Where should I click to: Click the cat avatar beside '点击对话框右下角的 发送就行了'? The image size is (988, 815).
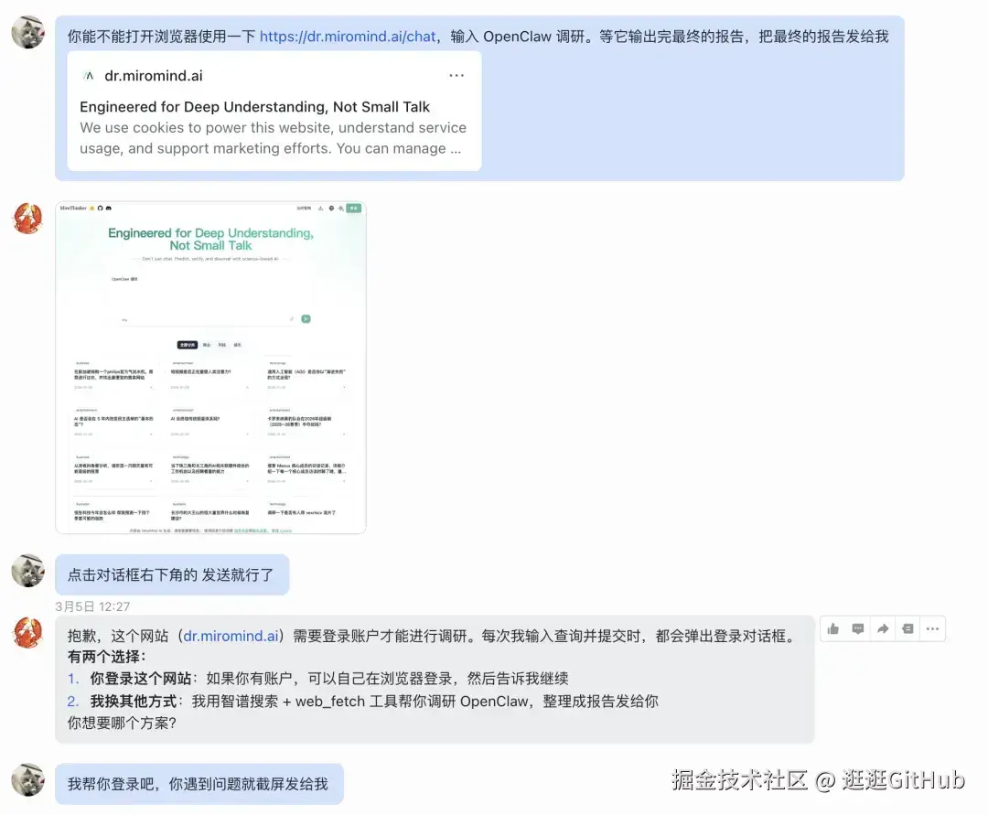pyautogui.click(x=28, y=571)
